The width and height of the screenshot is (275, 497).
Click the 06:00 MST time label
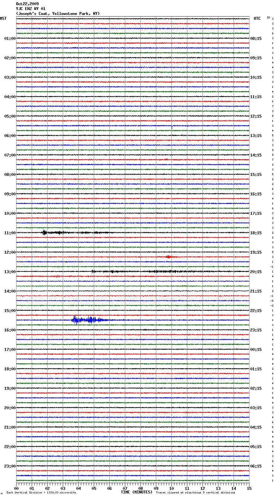coord(10,136)
